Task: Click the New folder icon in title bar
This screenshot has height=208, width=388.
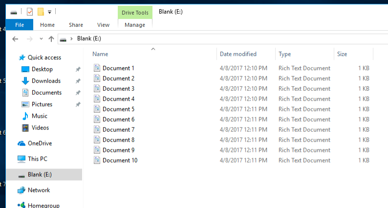Action: tap(41, 11)
